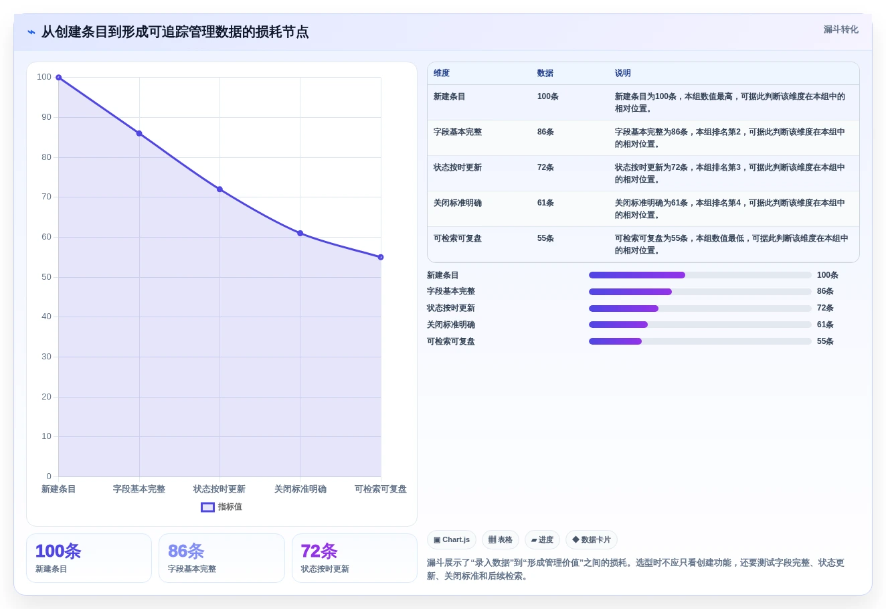886x609 pixels.
Task: Open the 86条 字段基本完整 stat card
Action: click(221, 558)
